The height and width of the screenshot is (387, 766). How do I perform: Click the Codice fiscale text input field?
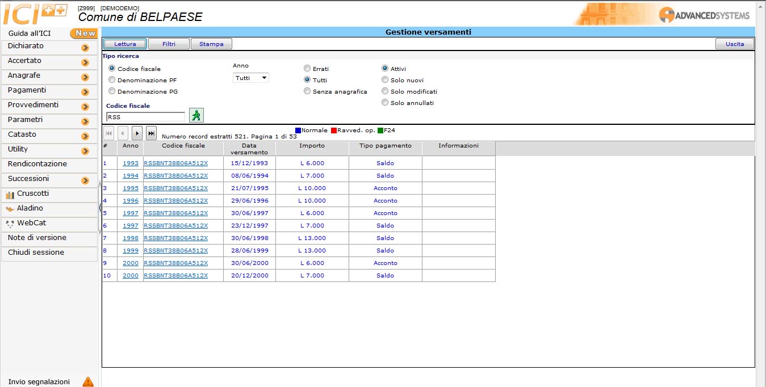(145, 117)
